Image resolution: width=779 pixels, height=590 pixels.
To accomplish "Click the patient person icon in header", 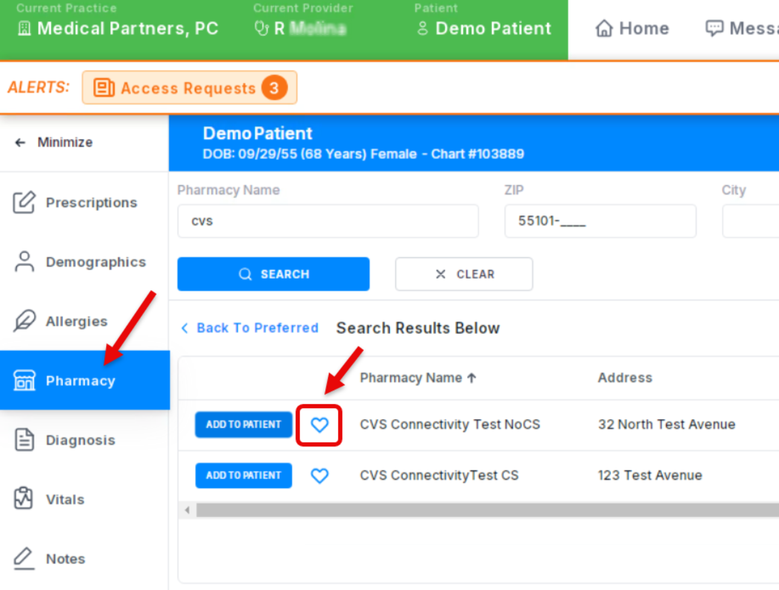I will (x=422, y=28).
